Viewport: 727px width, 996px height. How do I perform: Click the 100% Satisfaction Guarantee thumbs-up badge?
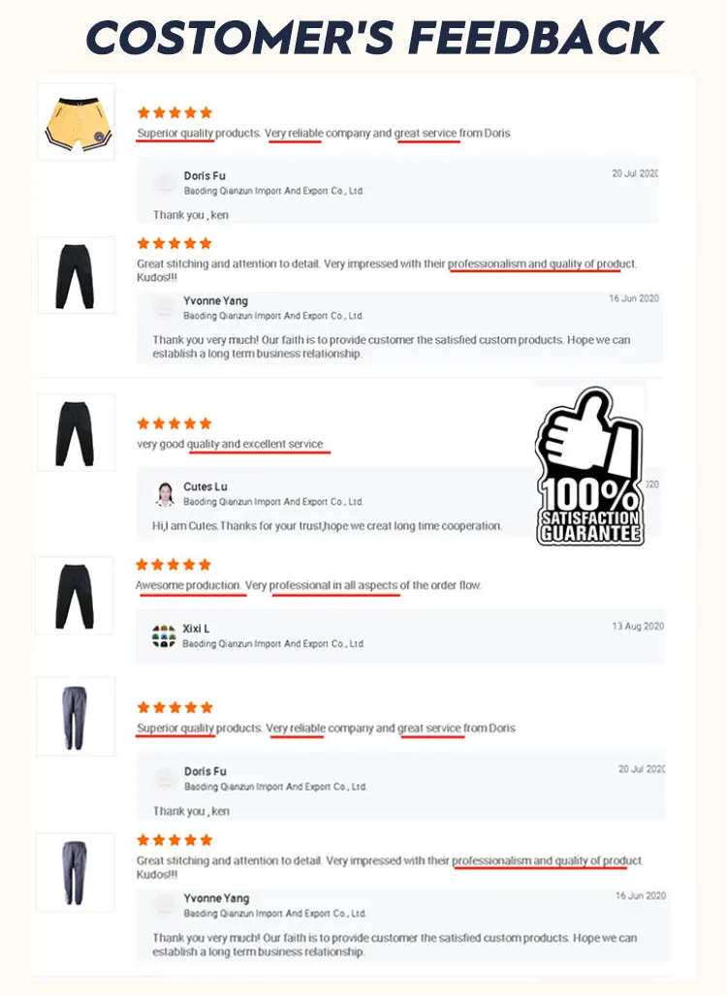point(589,467)
